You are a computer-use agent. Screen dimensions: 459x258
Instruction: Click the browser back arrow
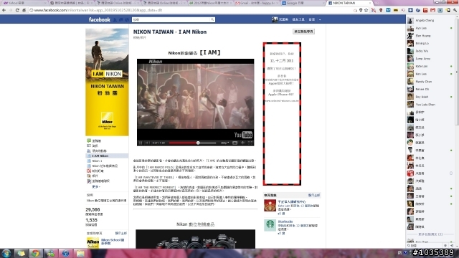click(x=4, y=10)
